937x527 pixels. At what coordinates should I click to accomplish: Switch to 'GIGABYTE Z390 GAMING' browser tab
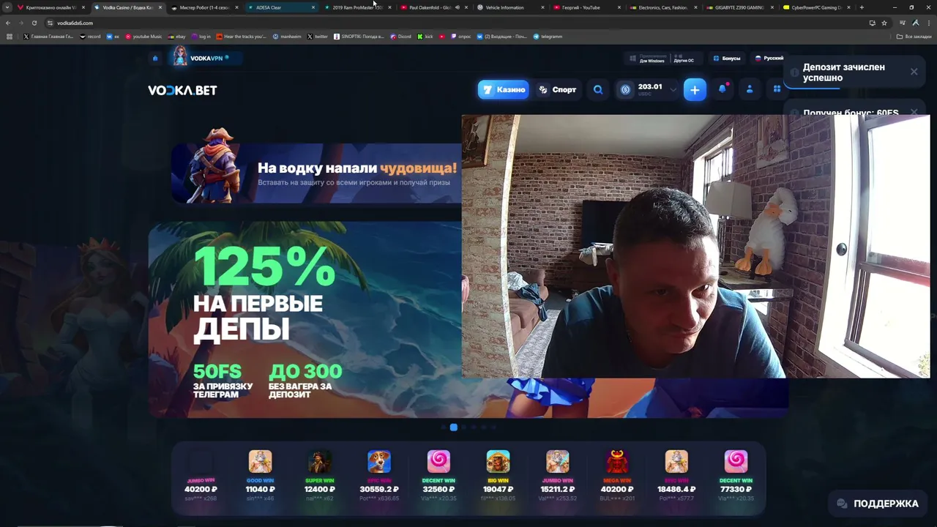point(740,7)
